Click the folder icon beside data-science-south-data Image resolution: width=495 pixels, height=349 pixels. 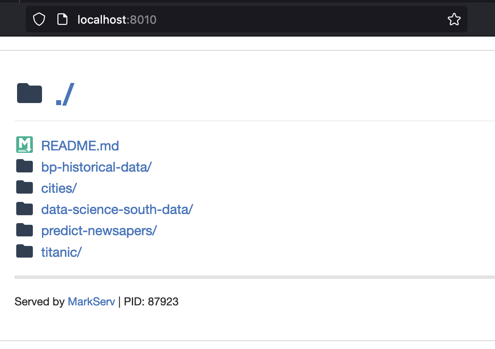(25, 209)
